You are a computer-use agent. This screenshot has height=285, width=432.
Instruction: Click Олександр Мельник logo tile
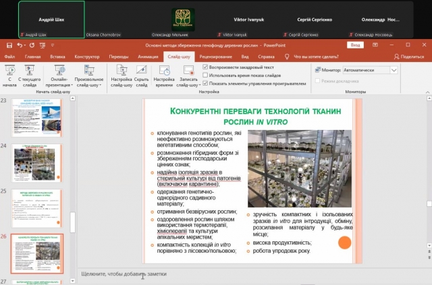click(x=183, y=20)
